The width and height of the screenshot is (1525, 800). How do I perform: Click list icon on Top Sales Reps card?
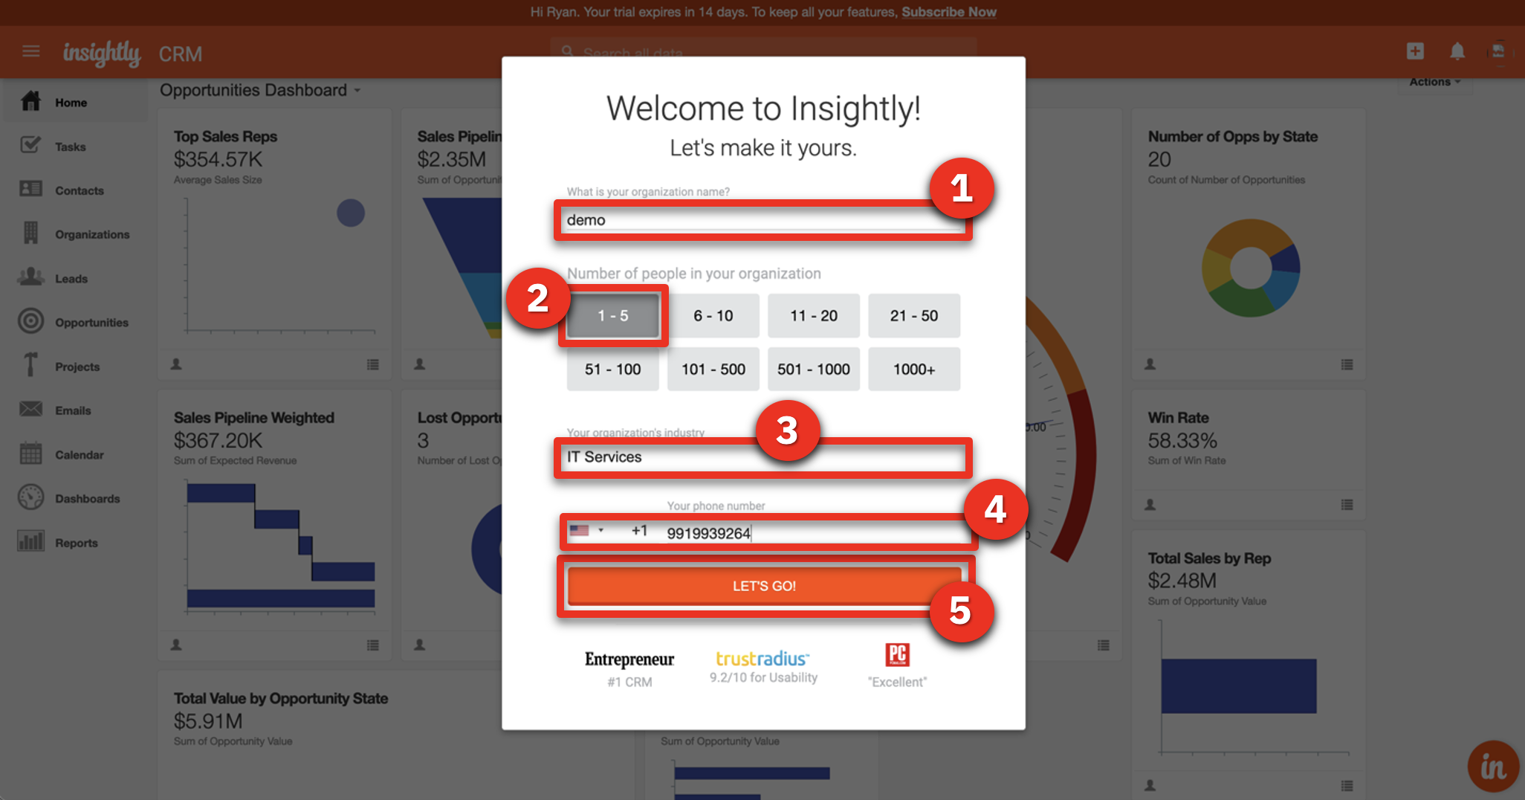coord(373,364)
